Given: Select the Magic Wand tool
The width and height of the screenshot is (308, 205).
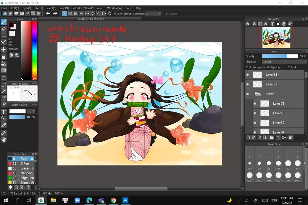Looking at the screenshot, I should (x=4, y=91).
